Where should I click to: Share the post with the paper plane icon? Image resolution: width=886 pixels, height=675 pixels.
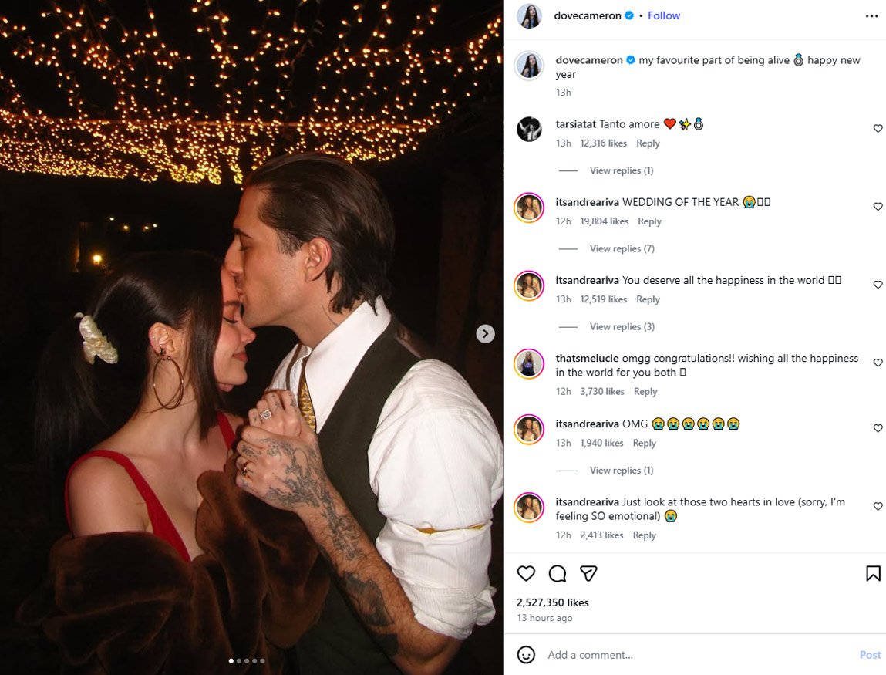pos(588,573)
